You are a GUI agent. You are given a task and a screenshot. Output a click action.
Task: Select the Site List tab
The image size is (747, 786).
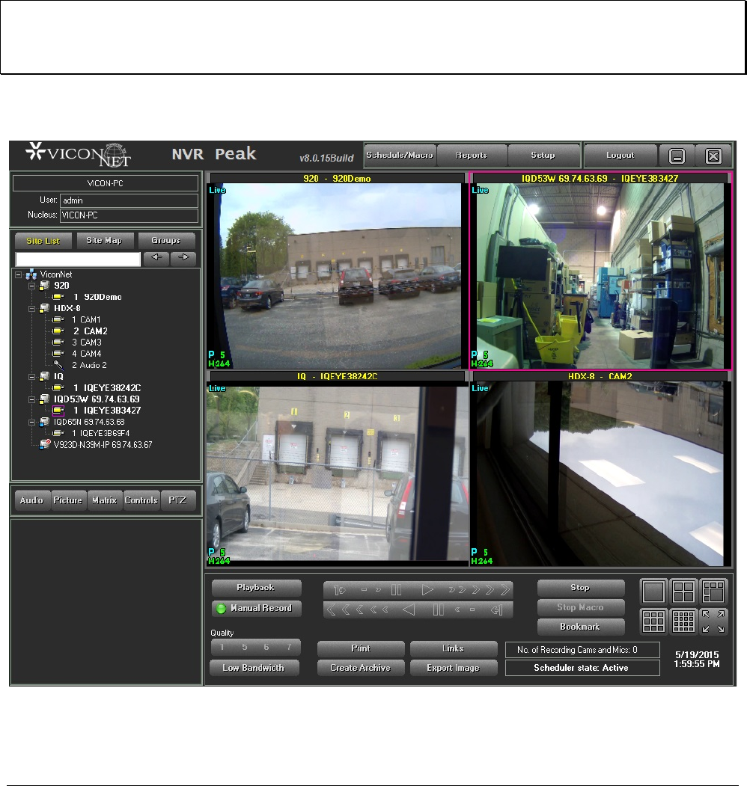tap(43, 241)
